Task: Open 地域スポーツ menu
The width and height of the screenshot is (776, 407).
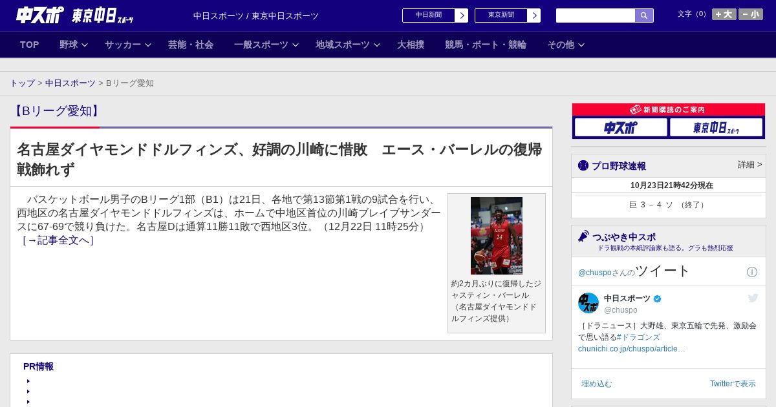Action: click(x=343, y=45)
